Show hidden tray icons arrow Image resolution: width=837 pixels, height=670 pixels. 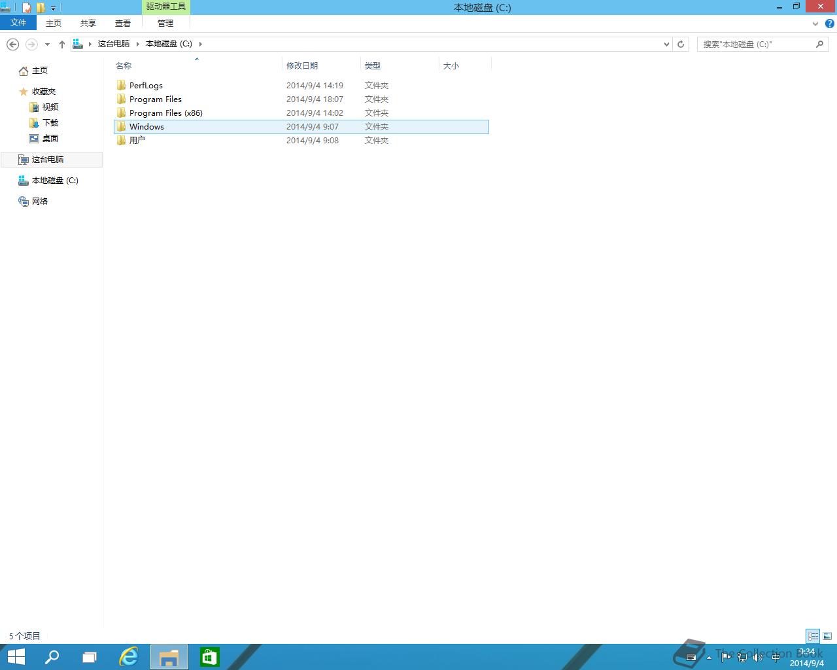709,658
